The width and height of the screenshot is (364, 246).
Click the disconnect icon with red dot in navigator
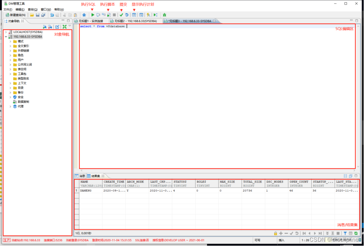point(50,27)
